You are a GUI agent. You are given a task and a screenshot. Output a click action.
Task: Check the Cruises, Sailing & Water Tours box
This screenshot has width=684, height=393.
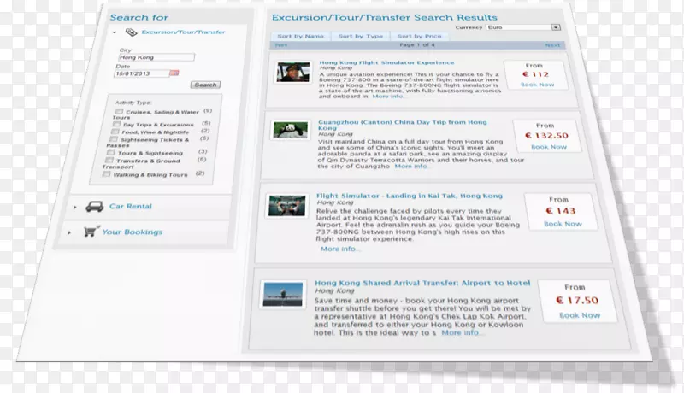click(x=119, y=111)
